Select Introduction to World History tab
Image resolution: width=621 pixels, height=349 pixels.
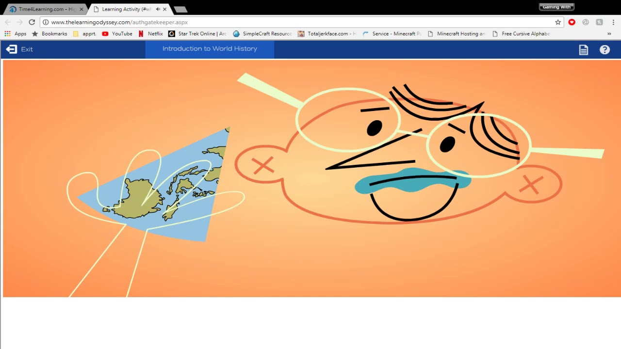[210, 49]
